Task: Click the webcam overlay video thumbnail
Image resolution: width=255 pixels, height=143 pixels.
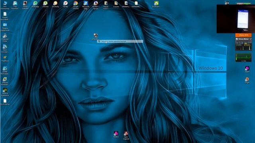Action: click(x=236, y=19)
